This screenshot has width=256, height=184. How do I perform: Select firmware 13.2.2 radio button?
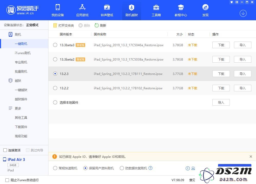[55, 88]
